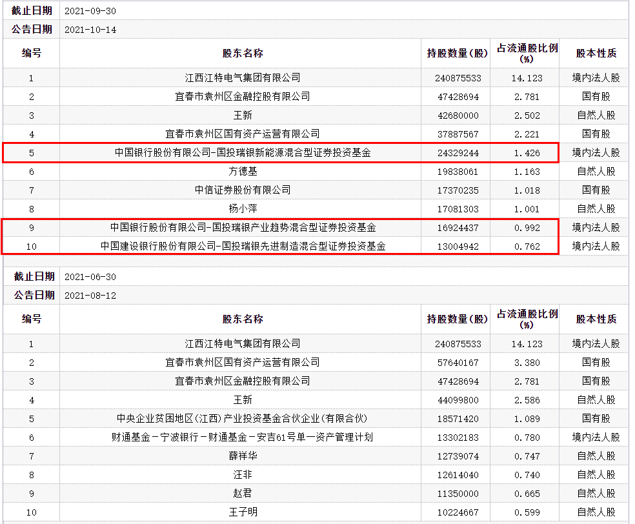Click ratio value 0.762
The width and height of the screenshot is (635, 524).
click(527, 247)
